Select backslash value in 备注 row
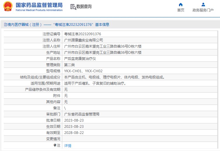The image size is (220, 151). click(x=65, y=108)
